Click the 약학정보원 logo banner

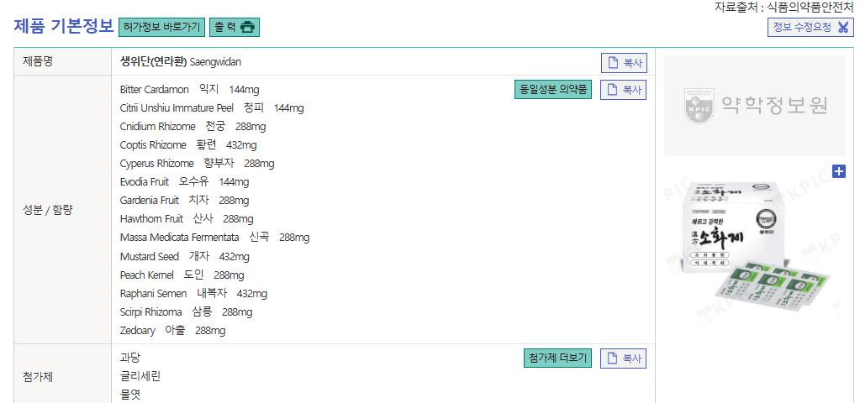[755, 107]
